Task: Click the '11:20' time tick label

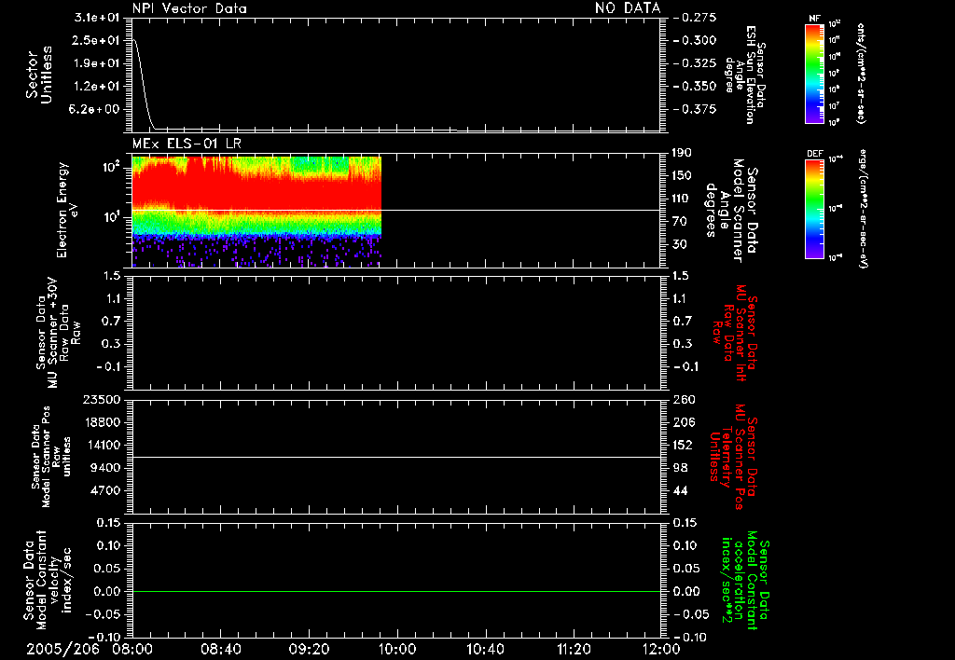Action: tap(574, 650)
